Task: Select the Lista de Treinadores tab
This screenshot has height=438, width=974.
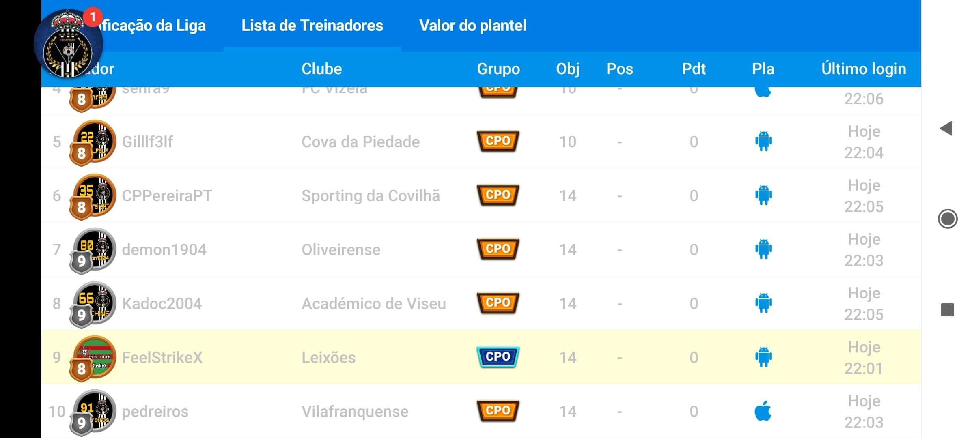Action: tap(312, 26)
